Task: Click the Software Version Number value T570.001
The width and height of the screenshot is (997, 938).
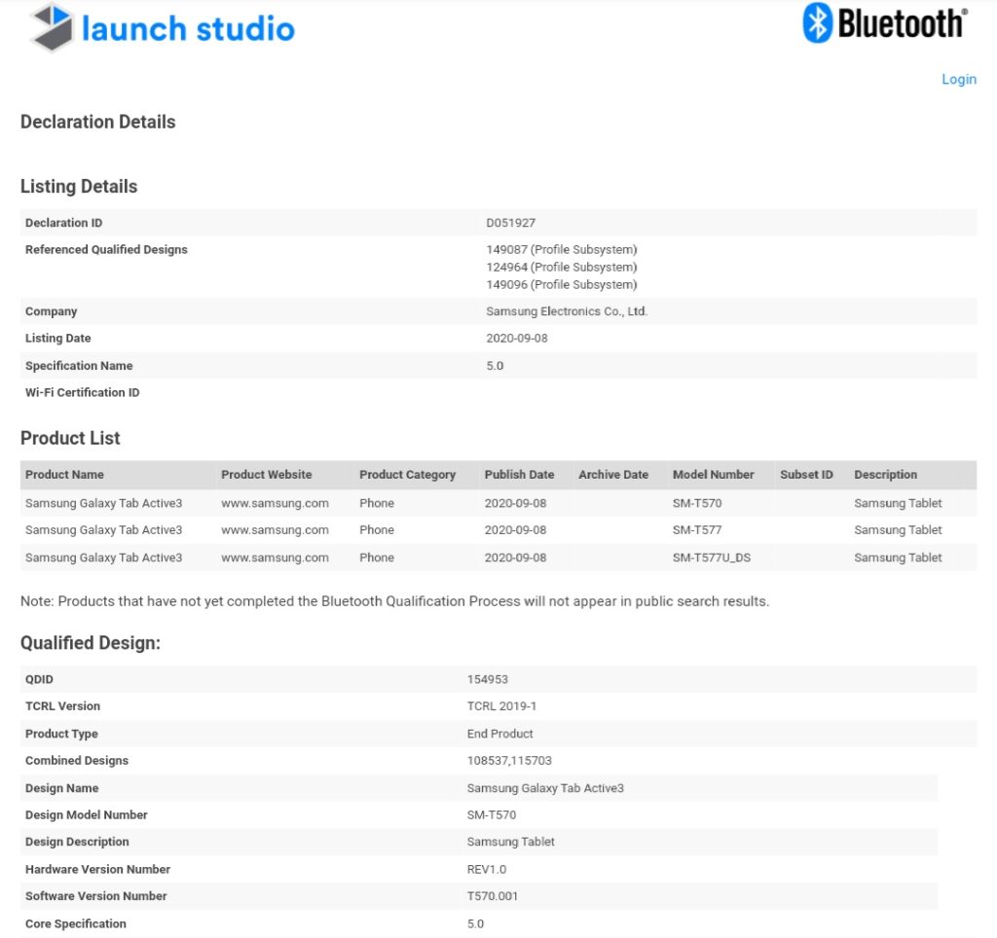Action: tap(493, 896)
